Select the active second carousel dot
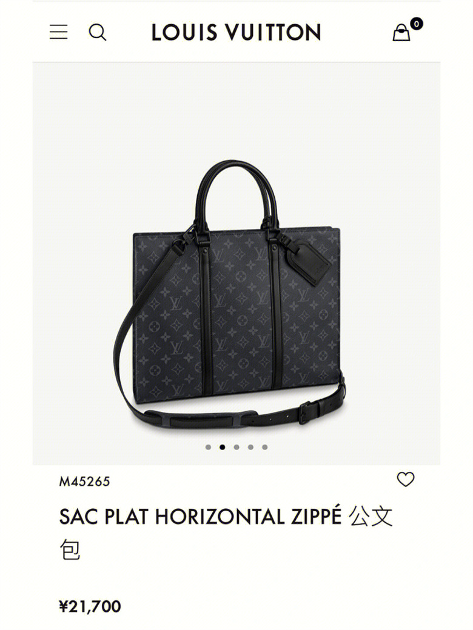 [x=222, y=447]
